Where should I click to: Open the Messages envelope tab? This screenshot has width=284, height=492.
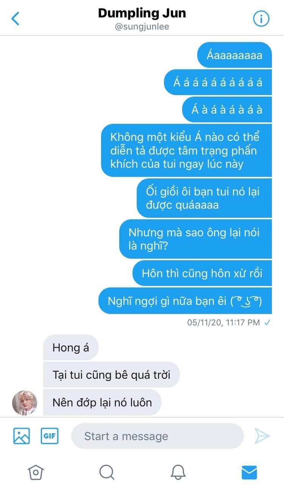tap(249, 472)
